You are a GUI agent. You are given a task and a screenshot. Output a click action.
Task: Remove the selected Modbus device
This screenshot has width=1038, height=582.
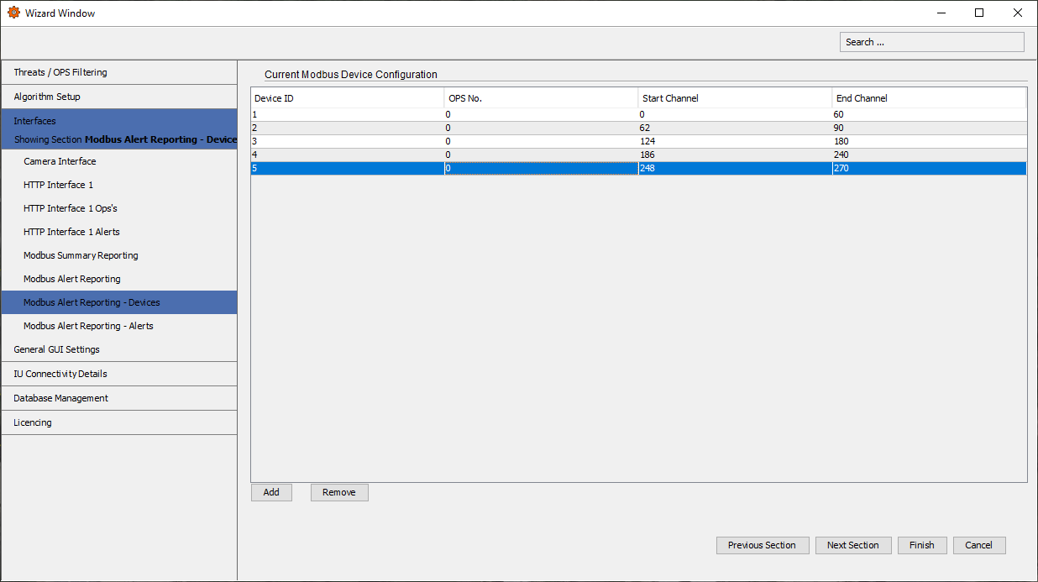(x=339, y=492)
